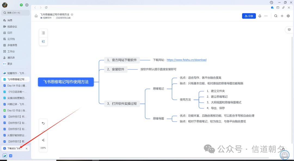Click the blue chat bubble icon
Image resolution: width=294 pixels, height=161 pixels.
272,8
